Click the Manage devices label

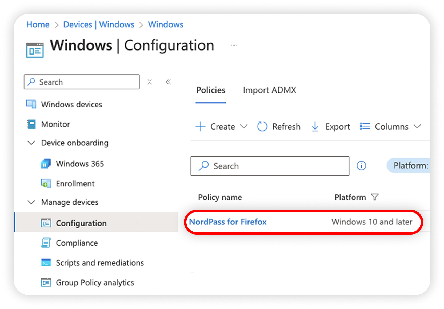pos(70,202)
